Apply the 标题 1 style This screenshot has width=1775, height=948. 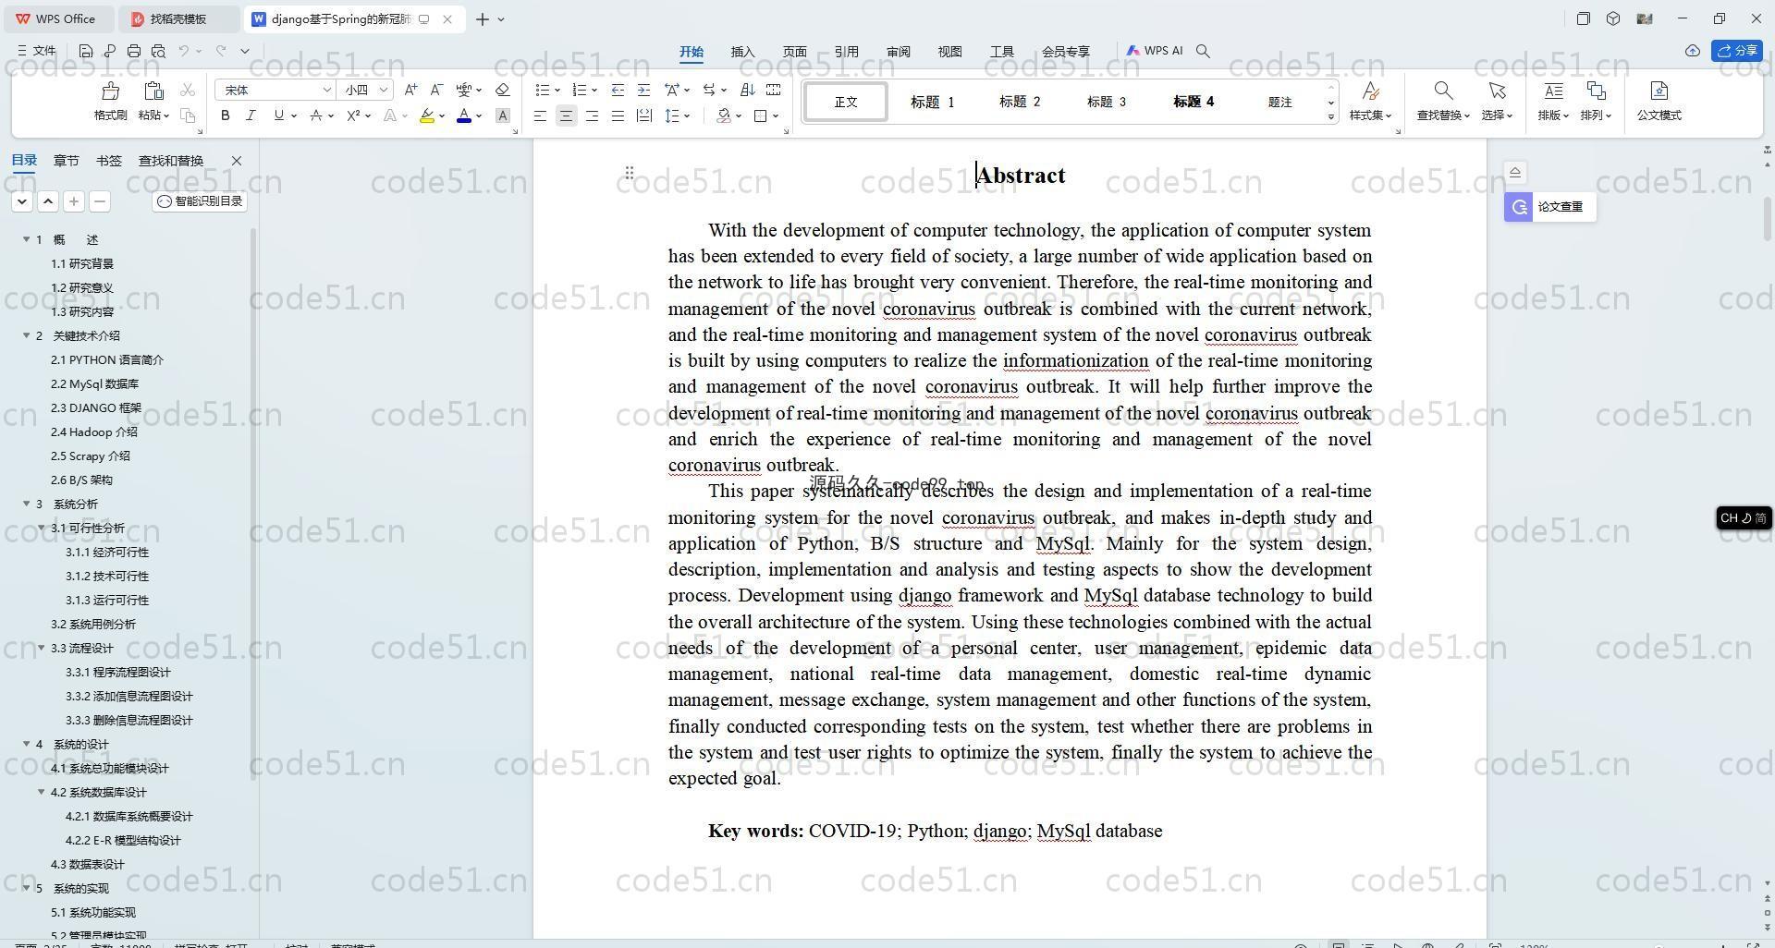(932, 102)
